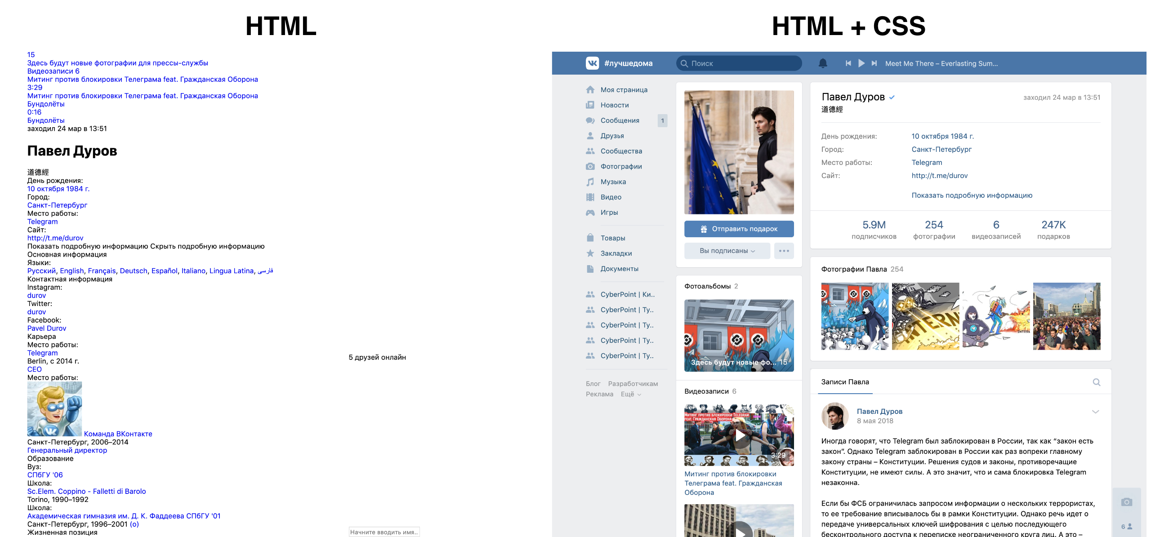This screenshot has height=537, width=1160.
Task: Select the Записи Павла tab
Action: [x=845, y=382]
